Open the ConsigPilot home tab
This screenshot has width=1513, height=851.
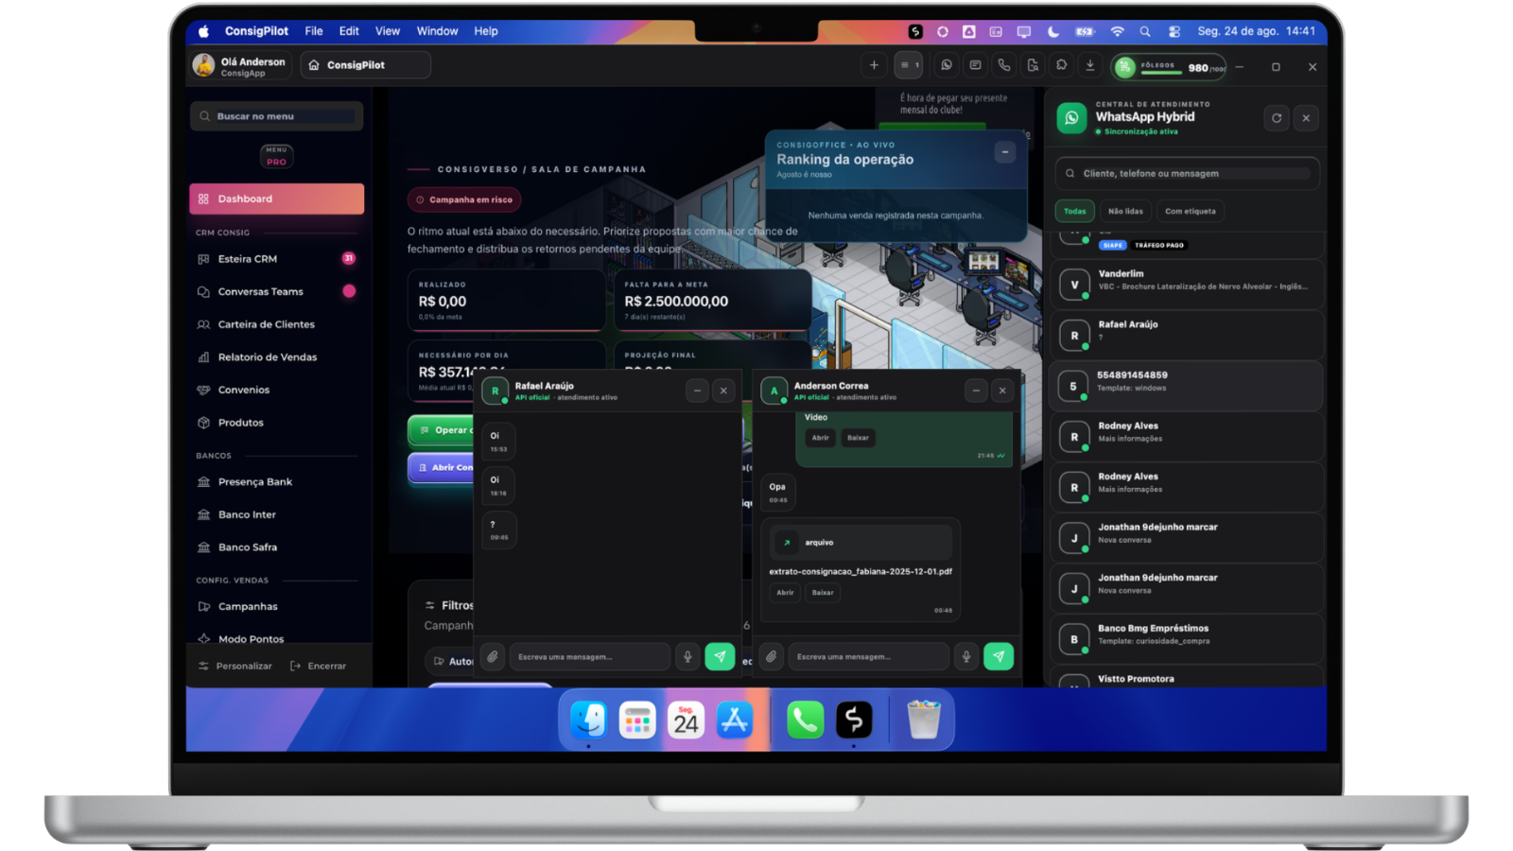366,65
